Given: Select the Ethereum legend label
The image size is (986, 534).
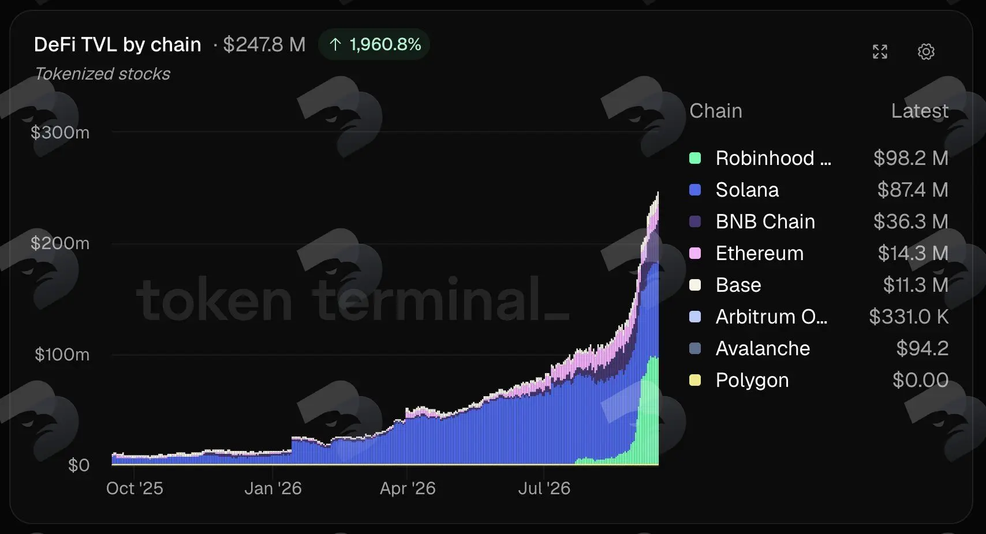Looking at the screenshot, I should tap(760, 253).
